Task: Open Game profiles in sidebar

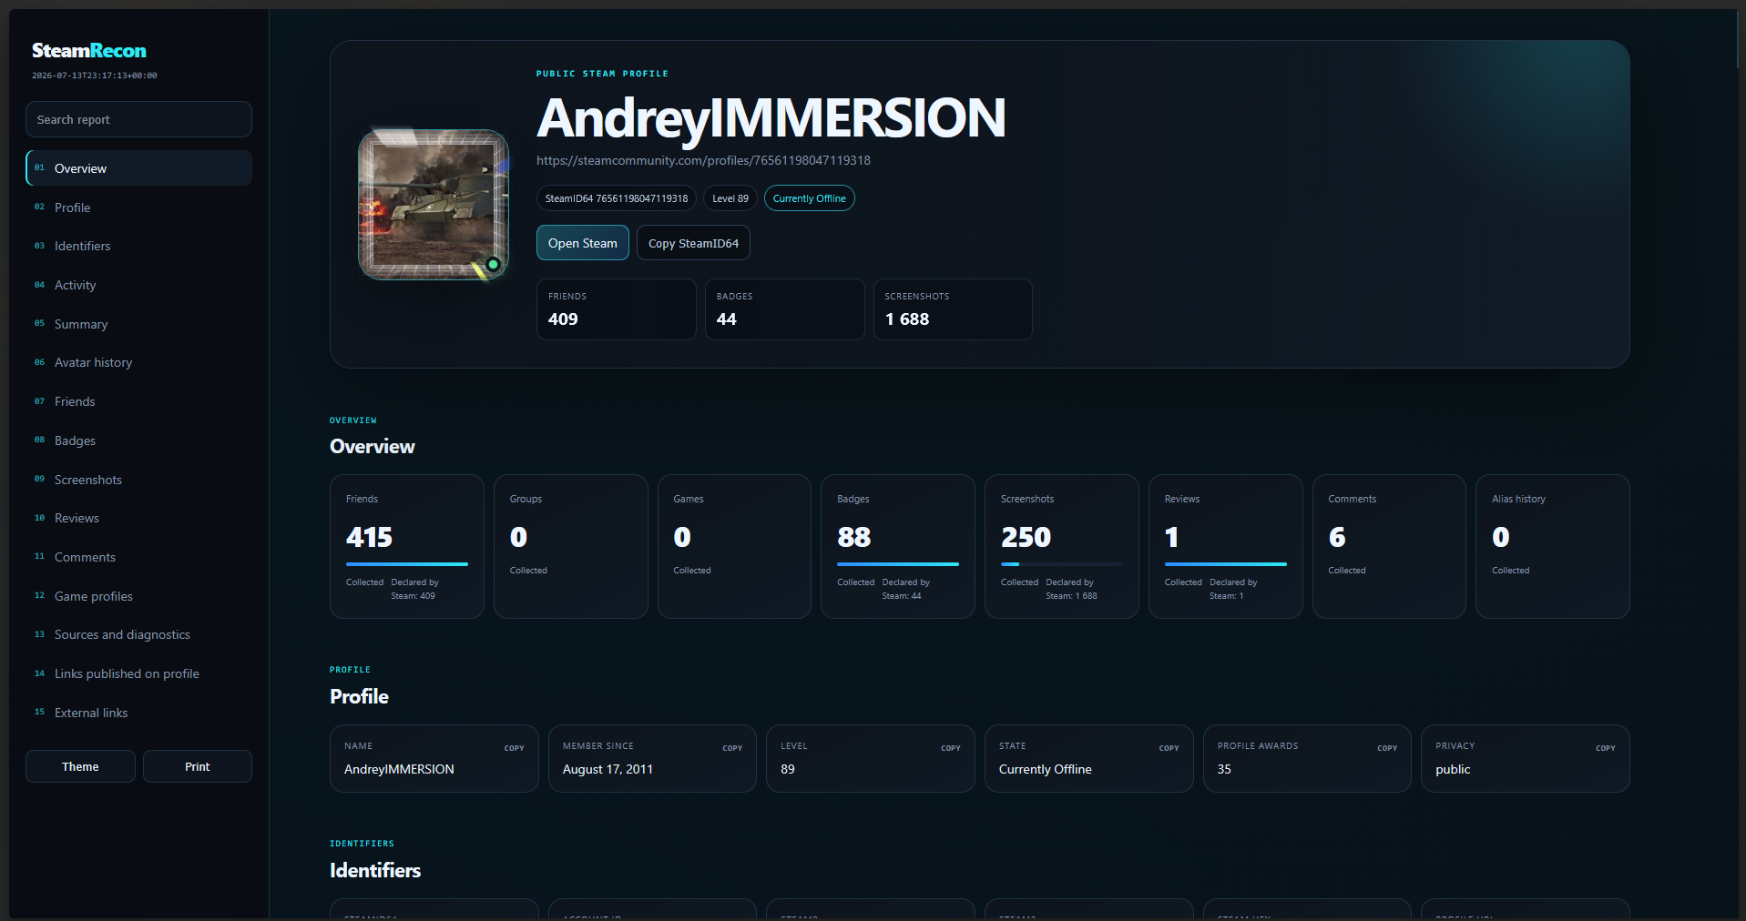Action: click(138, 596)
